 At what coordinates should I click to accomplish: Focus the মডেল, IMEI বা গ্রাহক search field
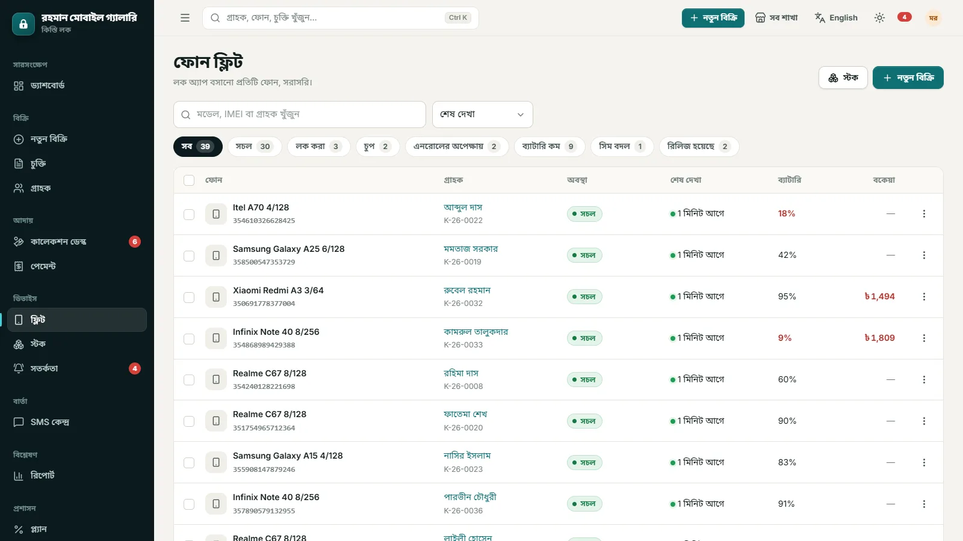coord(300,115)
